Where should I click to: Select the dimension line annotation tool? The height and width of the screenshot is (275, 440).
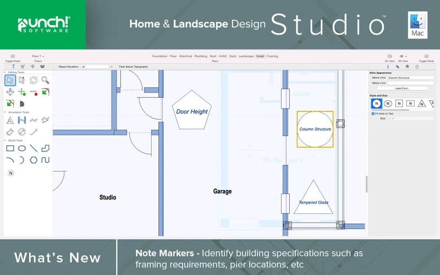pos(22,120)
